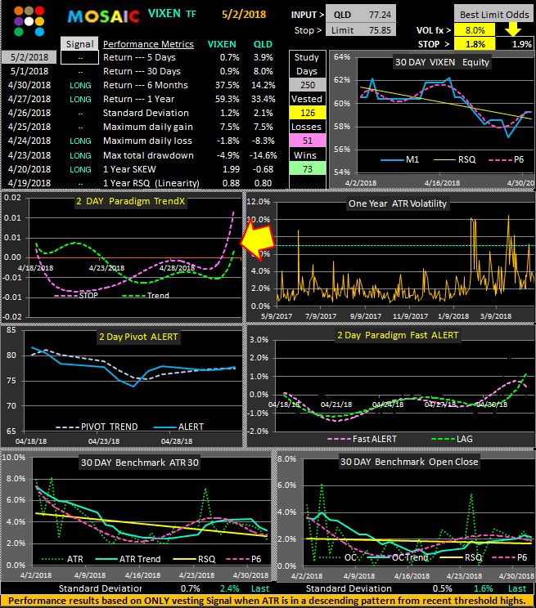
Task: Select the green Wins 73 cell
Action: [308, 169]
